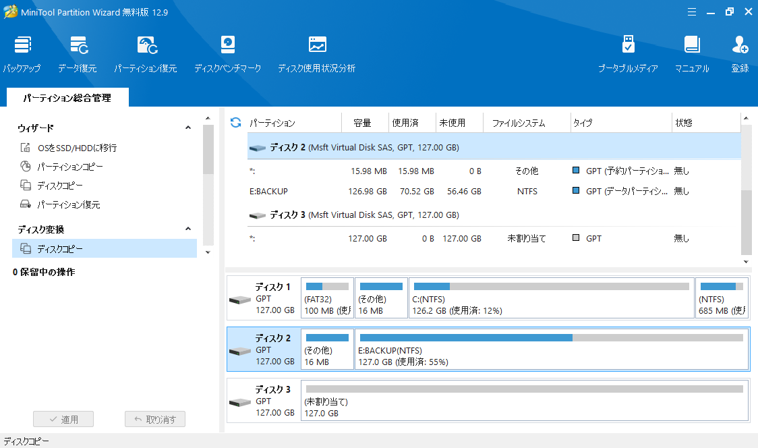The image size is (758, 448).
Task: Open ディスク使用状況分析 space analyzer
Action: pyautogui.click(x=317, y=54)
